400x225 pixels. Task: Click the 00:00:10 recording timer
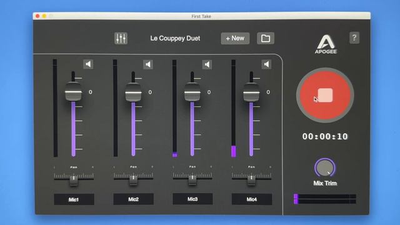tap(325, 136)
